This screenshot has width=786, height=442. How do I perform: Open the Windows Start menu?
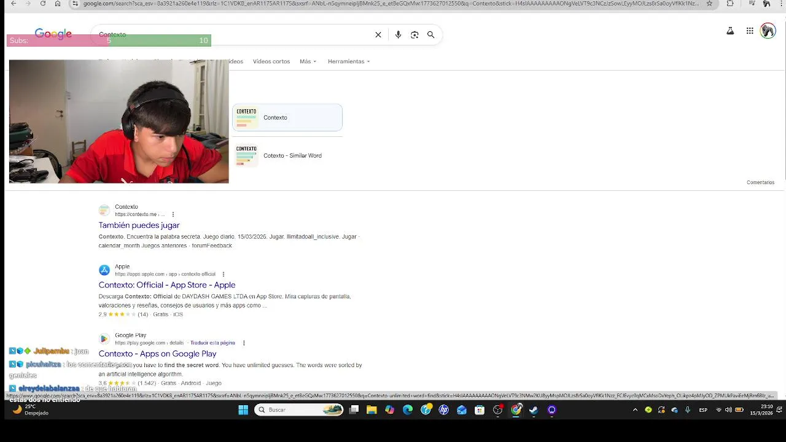(243, 410)
